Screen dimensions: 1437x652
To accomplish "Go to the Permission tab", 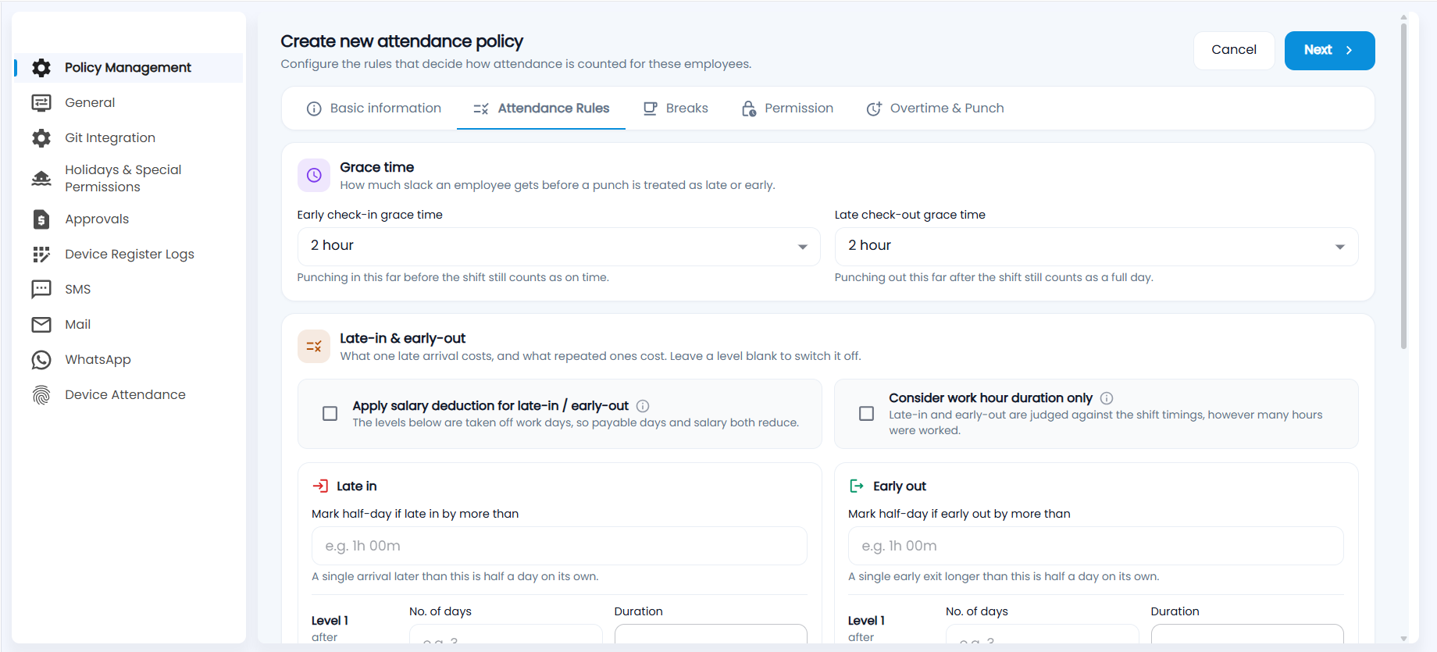I will (787, 109).
